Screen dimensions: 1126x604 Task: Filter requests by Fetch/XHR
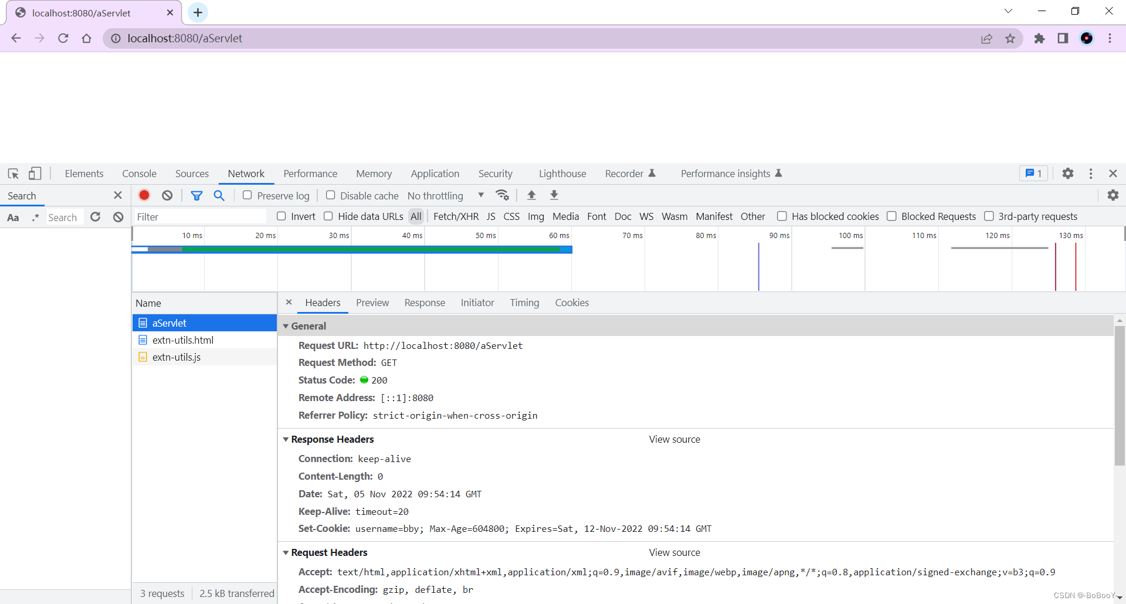coord(456,216)
